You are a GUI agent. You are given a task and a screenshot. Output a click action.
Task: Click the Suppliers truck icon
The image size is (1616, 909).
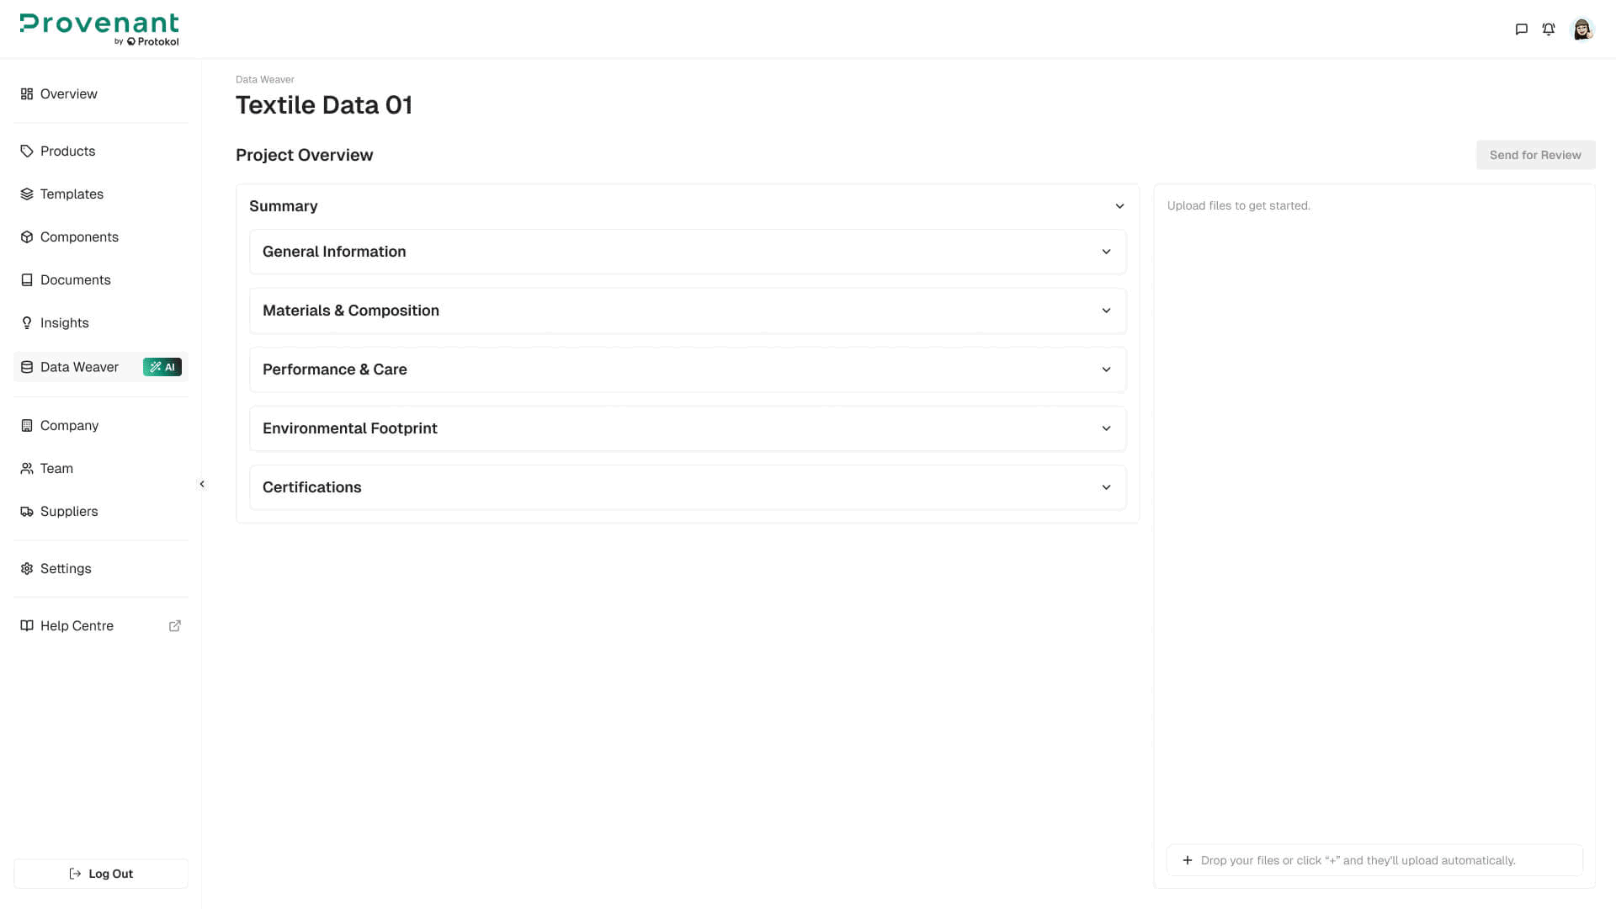(x=27, y=512)
